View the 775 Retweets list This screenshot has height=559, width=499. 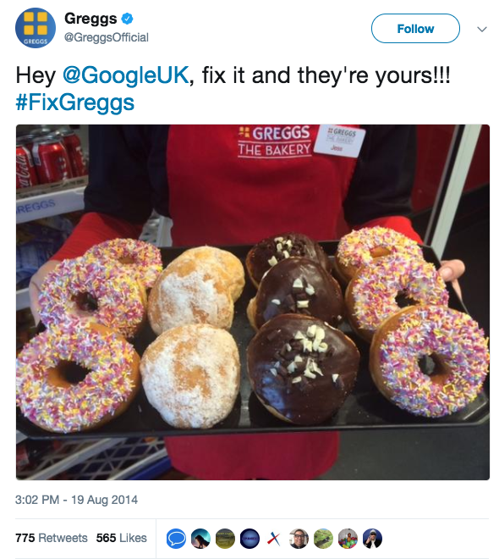point(52,538)
